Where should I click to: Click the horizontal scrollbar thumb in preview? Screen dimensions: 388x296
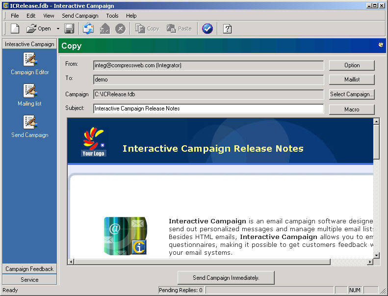[x=202, y=262]
